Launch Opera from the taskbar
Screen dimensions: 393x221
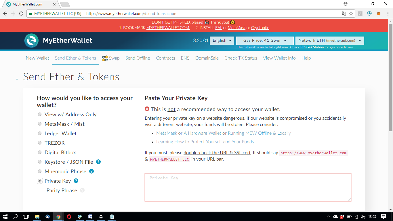pyautogui.click(x=69, y=217)
